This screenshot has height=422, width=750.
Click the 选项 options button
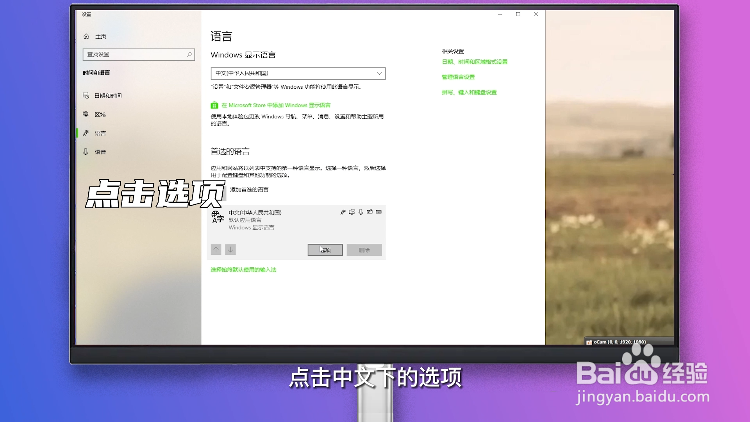[x=325, y=250]
